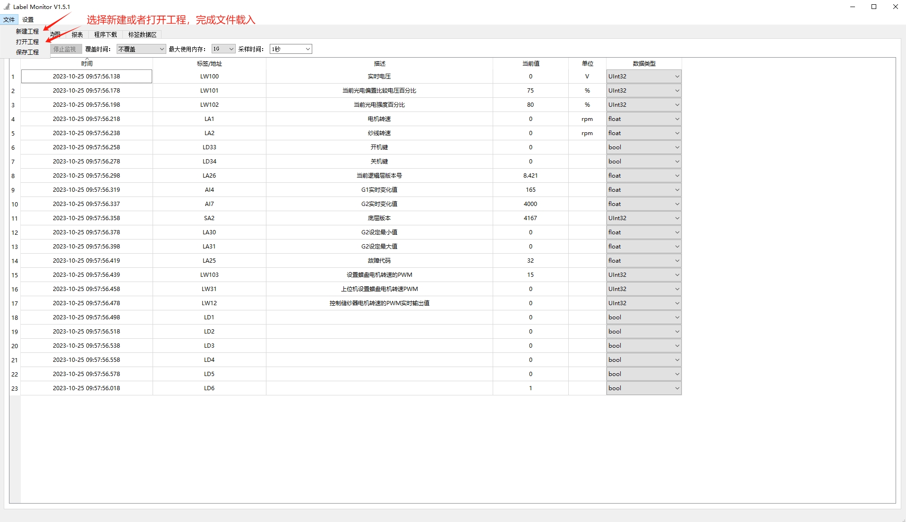The height and width of the screenshot is (522, 906).
Task: Change data type dropdown for LW100 row
Action: 643,76
